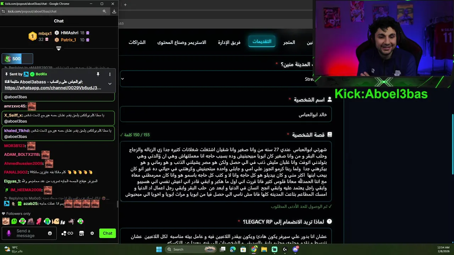Click username HMAshri in leaderboard
The image size is (454, 255).
(70, 33)
